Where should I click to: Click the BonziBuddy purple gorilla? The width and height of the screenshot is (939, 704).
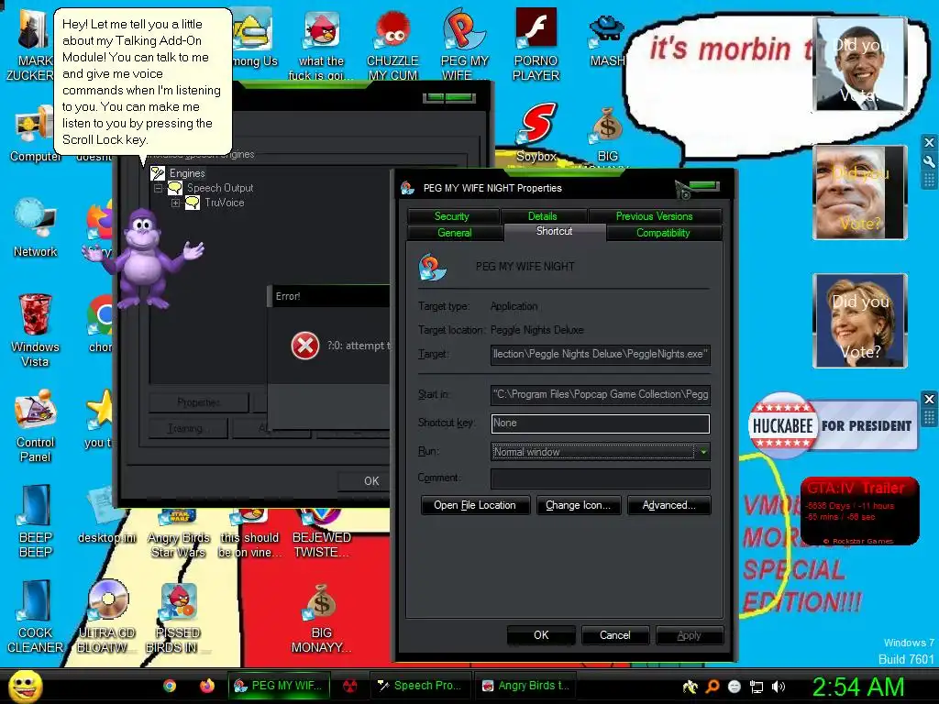pyautogui.click(x=144, y=258)
